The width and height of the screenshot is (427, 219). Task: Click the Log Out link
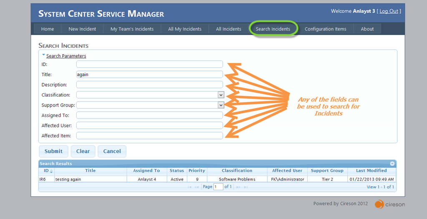pos(389,11)
